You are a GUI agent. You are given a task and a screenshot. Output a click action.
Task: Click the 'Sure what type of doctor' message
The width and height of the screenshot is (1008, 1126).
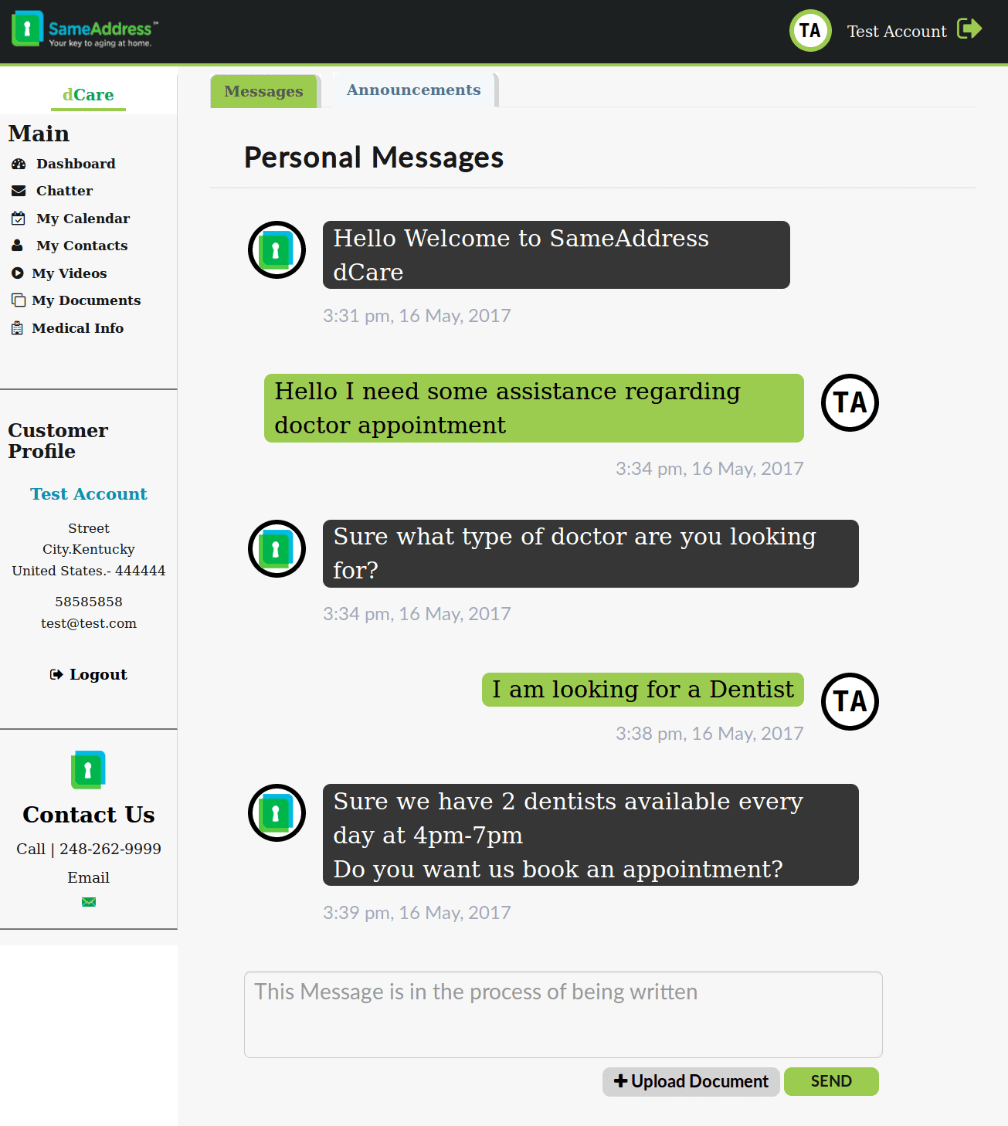pyautogui.click(x=591, y=554)
